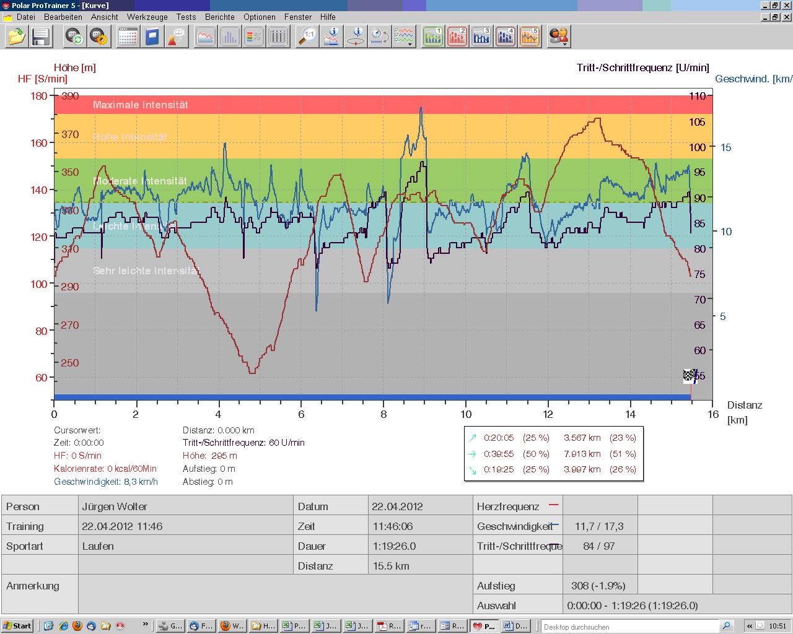
Task: Click the floppy disk save icon
Action: [41, 37]
